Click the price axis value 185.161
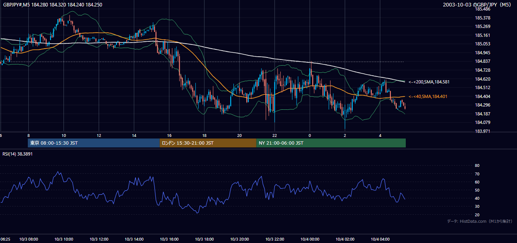Image resolution: width=517 pixels, height=243 pixels. coord(483,35)
